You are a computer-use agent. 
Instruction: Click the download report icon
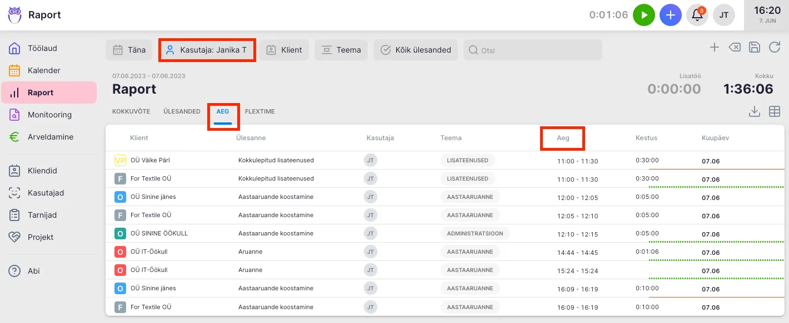[x=755, y=112]
